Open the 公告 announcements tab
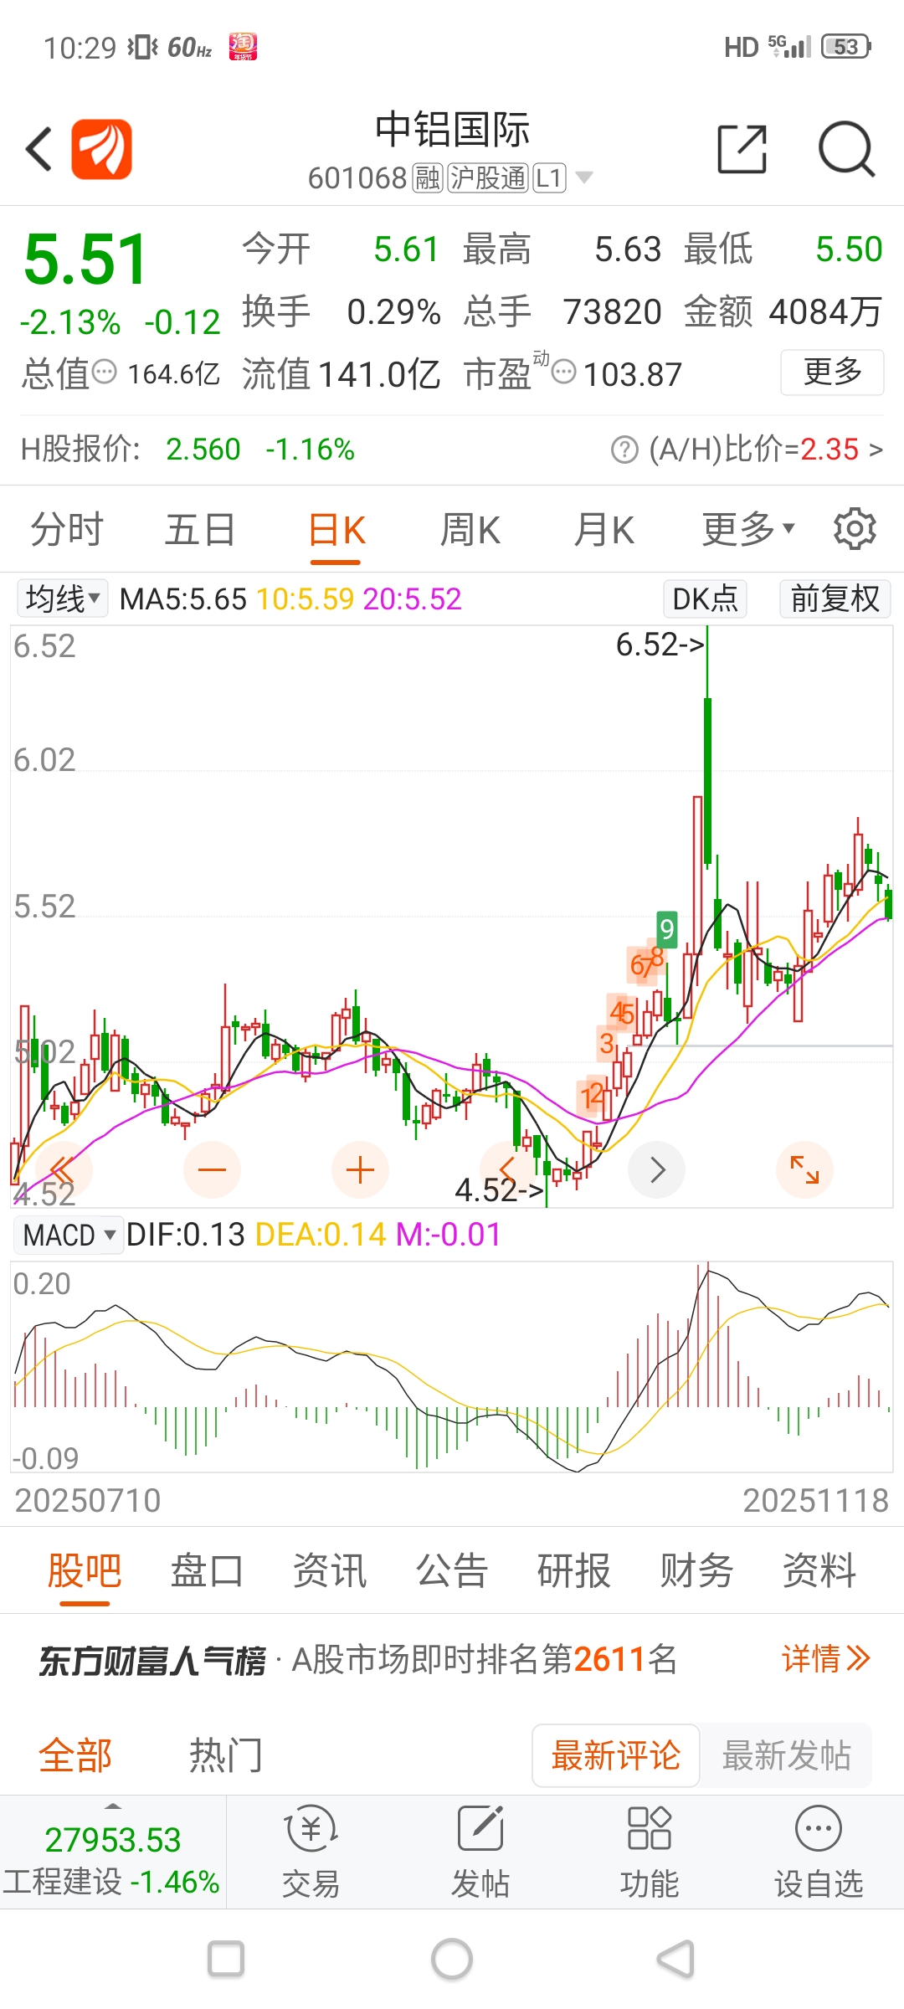 (452, 1570)
